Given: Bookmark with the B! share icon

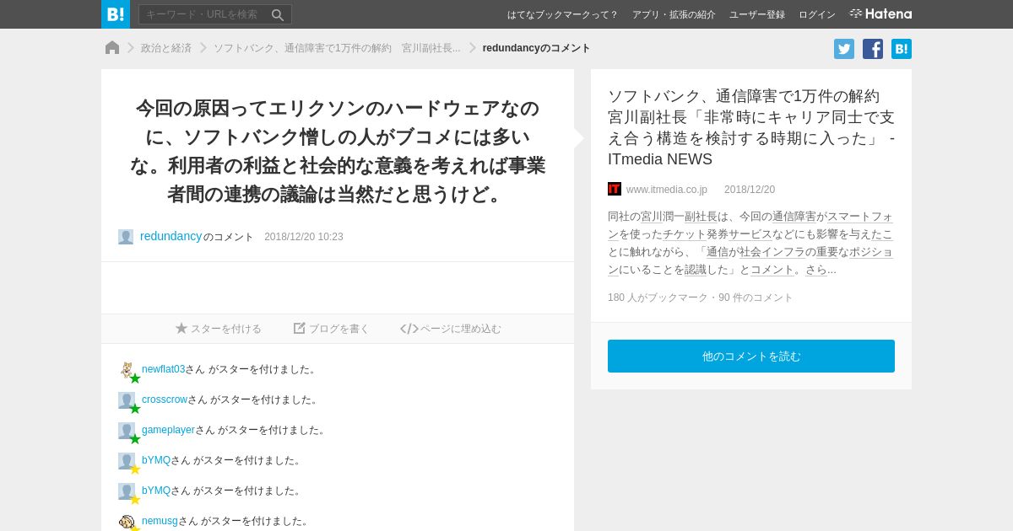Looking at the screenshot, I should pos(902,49).
